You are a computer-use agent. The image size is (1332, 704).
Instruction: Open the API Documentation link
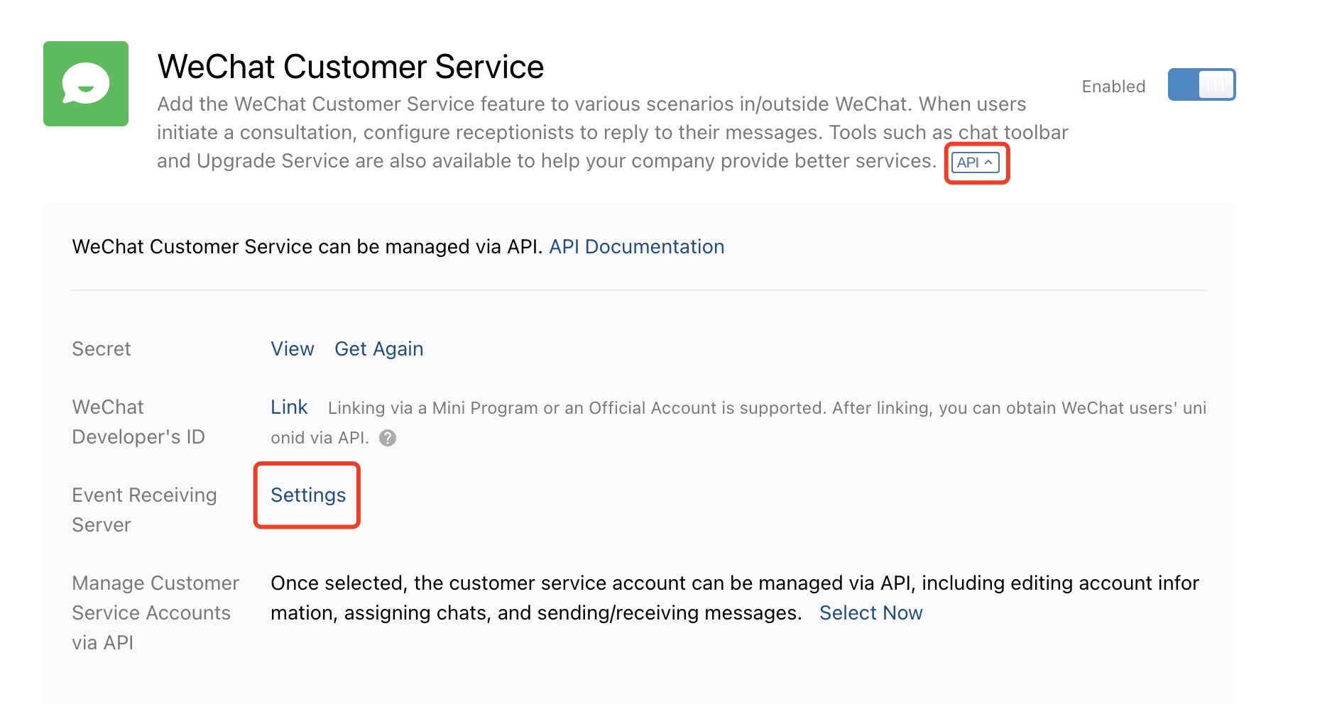pos(636,246)
